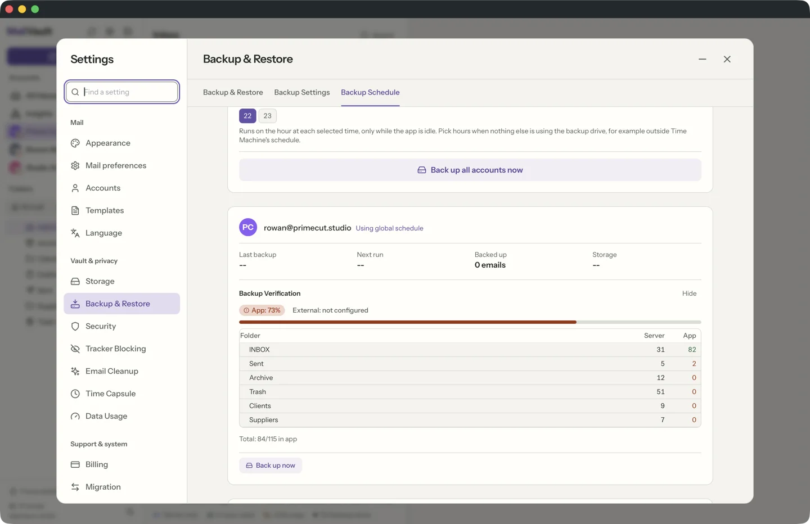Close the settings dialog with X
This screenshot has height=524, width=810.
(727, 59)
